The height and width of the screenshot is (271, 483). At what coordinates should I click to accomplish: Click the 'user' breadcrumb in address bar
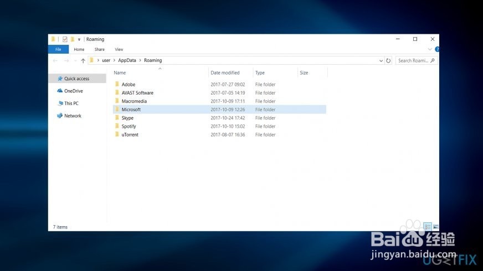click(x=106, y=60)
